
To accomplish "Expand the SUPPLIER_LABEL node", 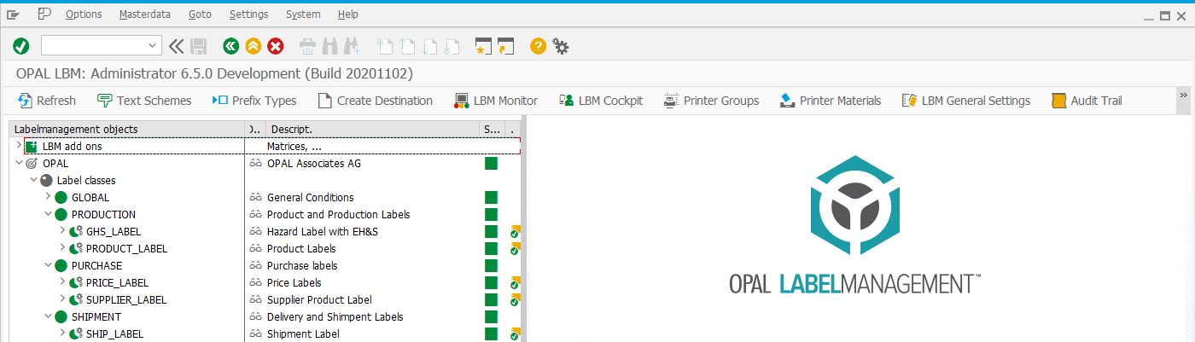I will point(62,299).
